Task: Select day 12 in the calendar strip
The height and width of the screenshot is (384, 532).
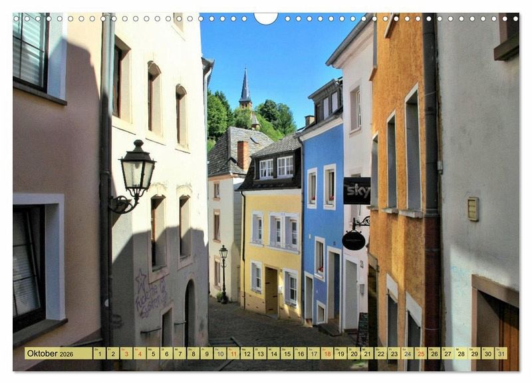Action: [x=247, y=353]
